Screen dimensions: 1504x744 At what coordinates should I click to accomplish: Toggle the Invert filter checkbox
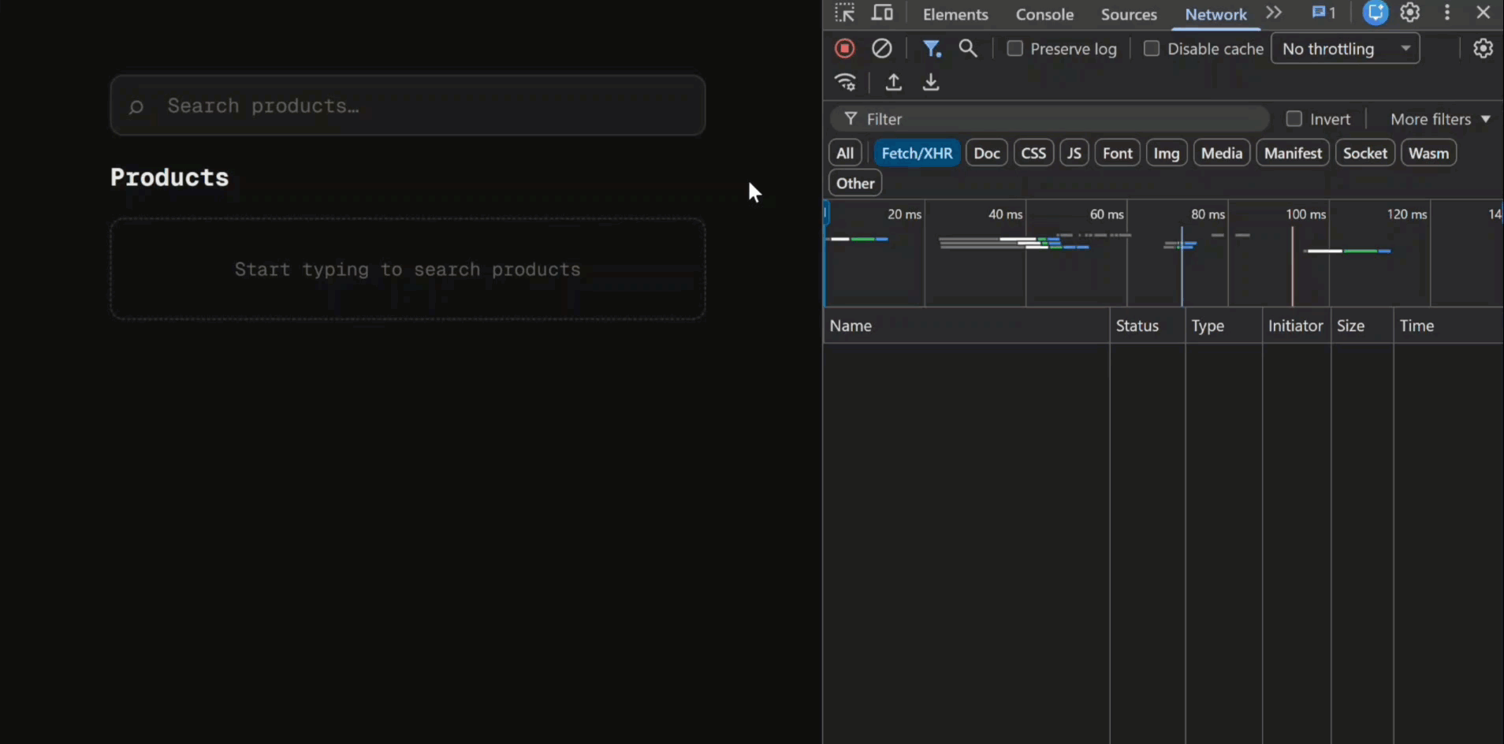1295,118
